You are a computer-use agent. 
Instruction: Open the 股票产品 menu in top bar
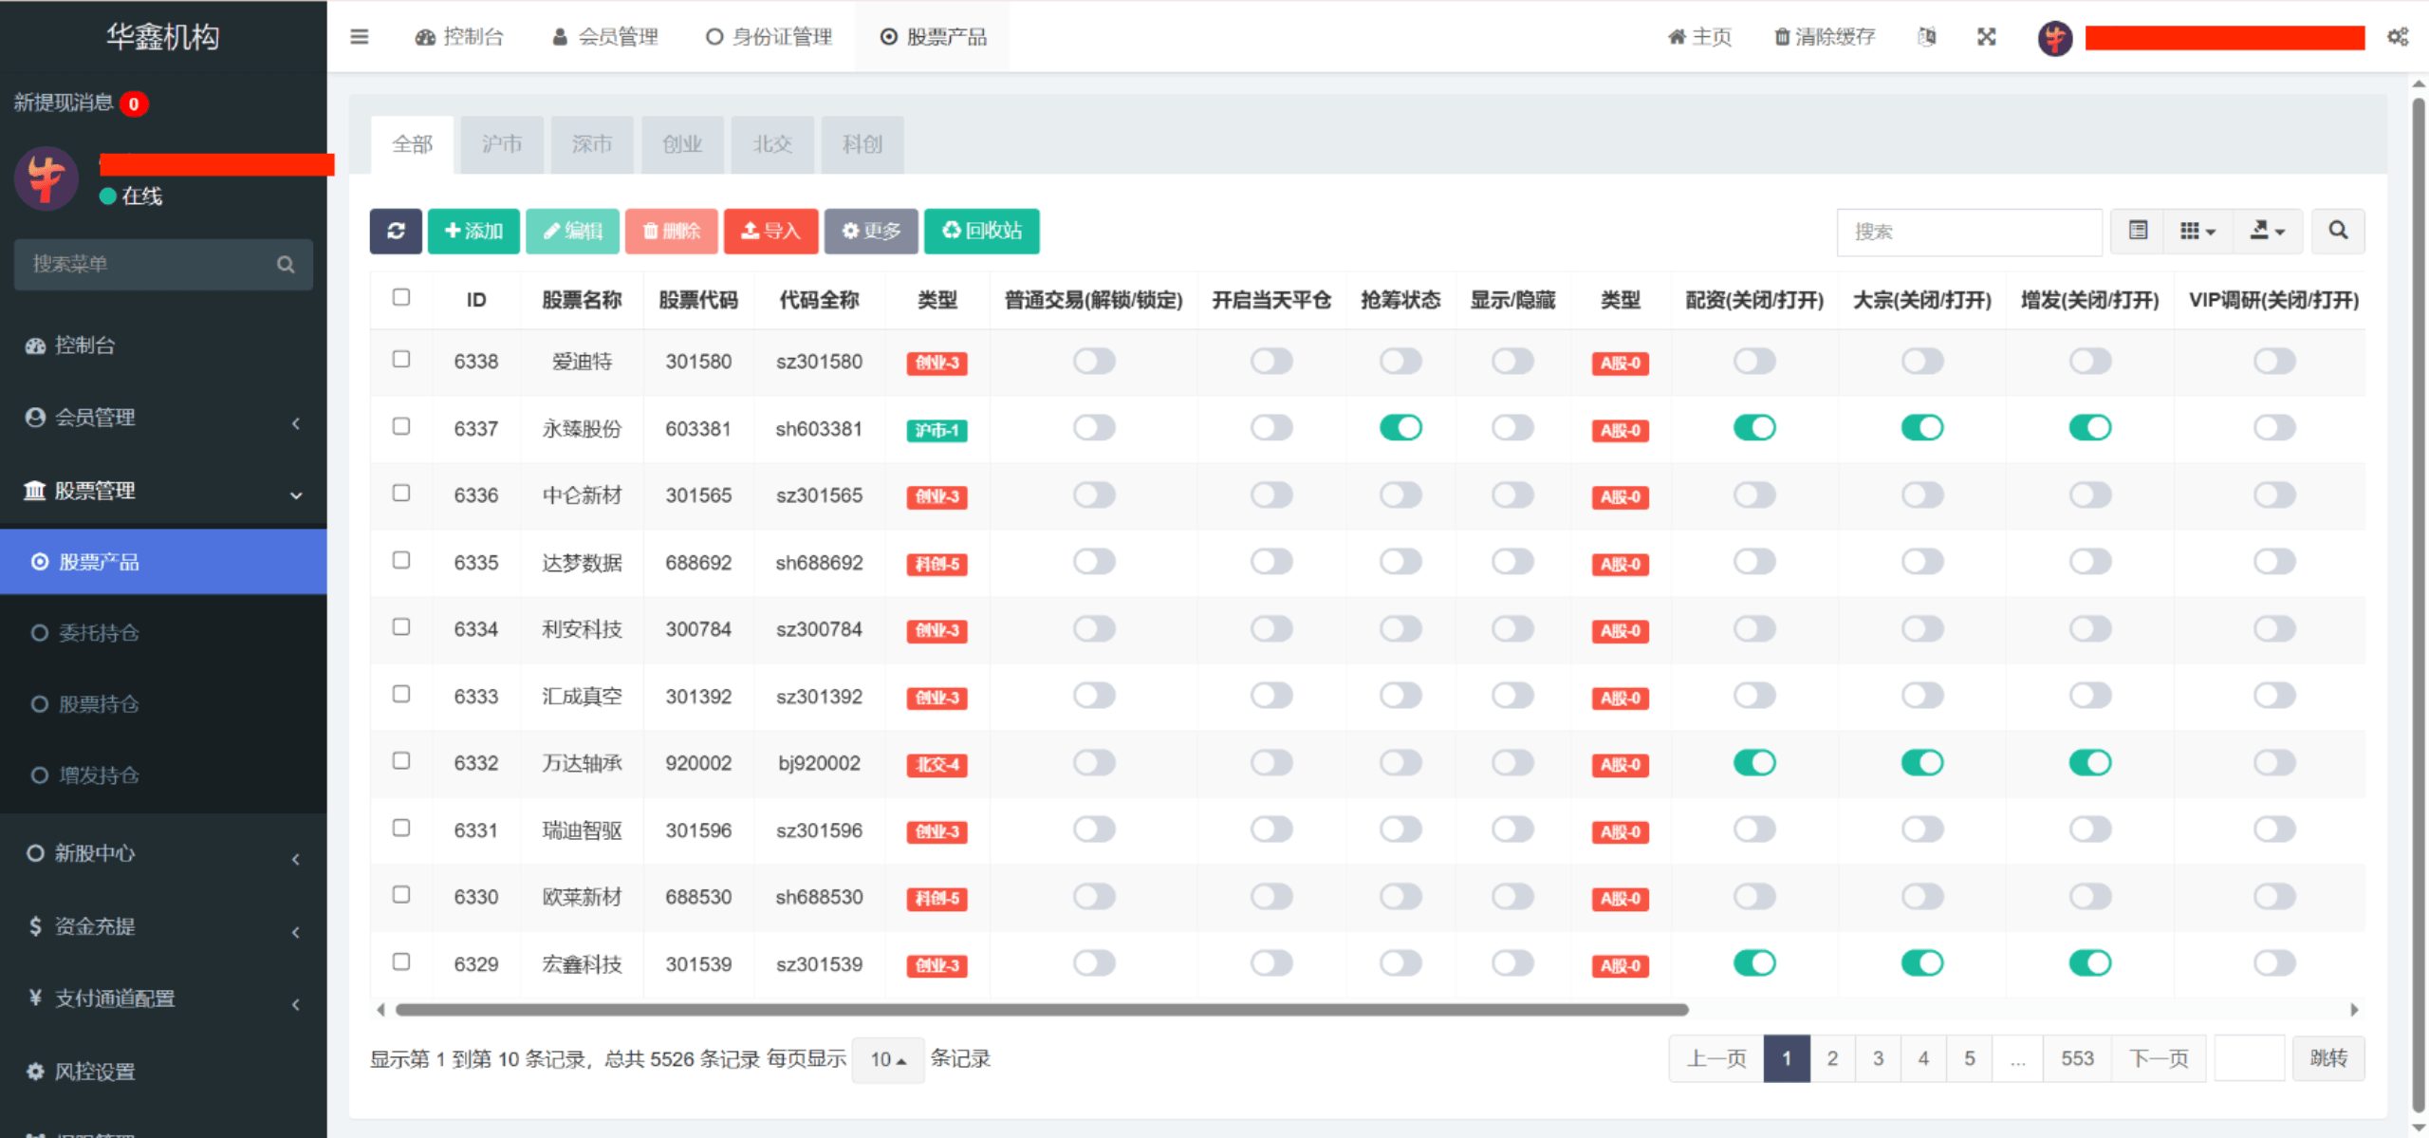[x=932, y=36]
